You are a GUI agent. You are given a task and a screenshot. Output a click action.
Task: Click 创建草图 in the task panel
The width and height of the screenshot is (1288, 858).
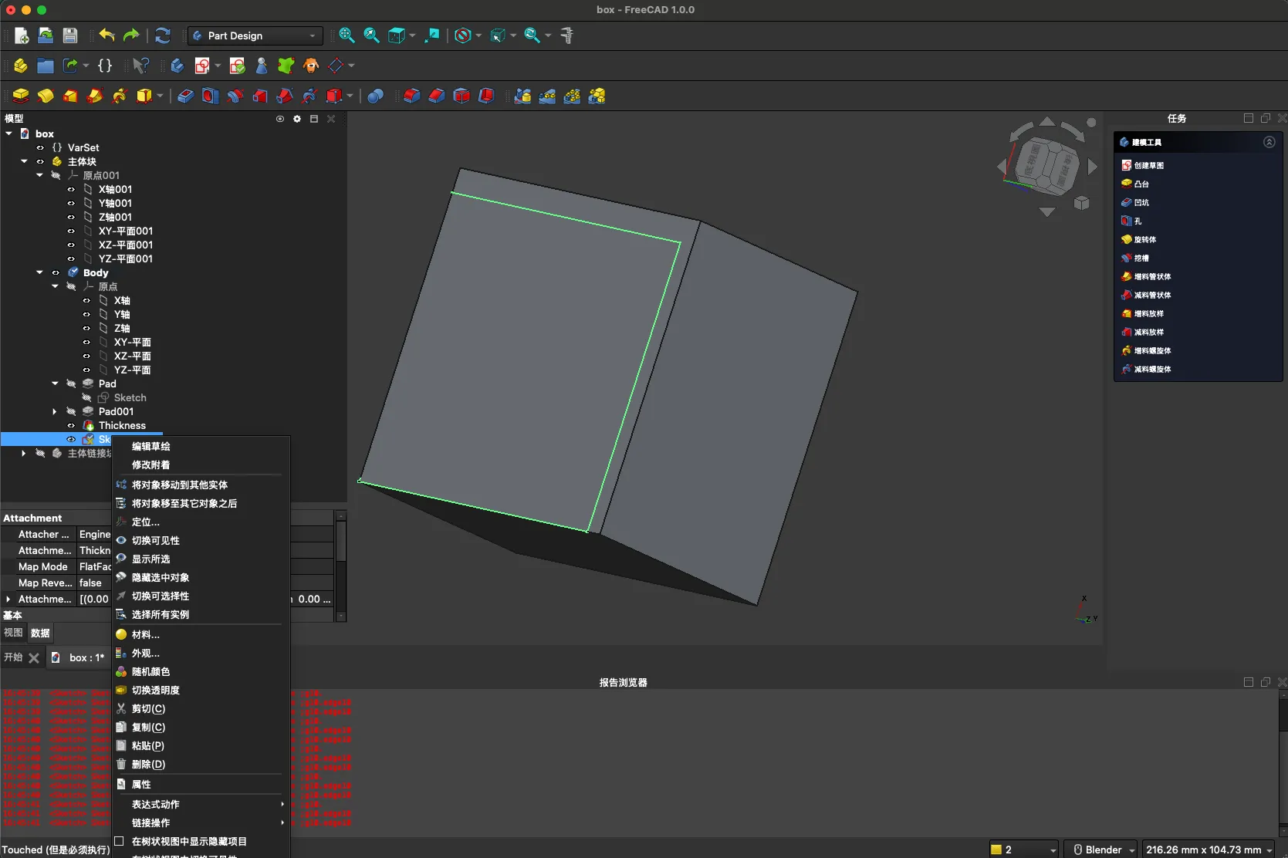(x=1148, y=165)
